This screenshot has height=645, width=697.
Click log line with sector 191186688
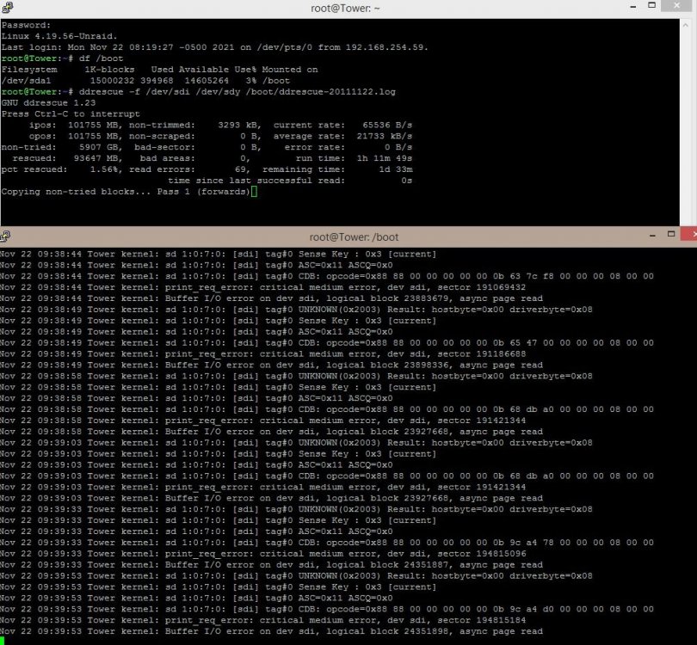[262, 353]
